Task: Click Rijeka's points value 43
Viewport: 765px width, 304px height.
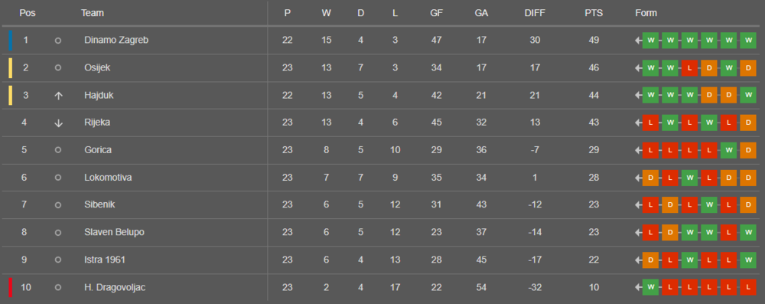Action: pos(594,123)
